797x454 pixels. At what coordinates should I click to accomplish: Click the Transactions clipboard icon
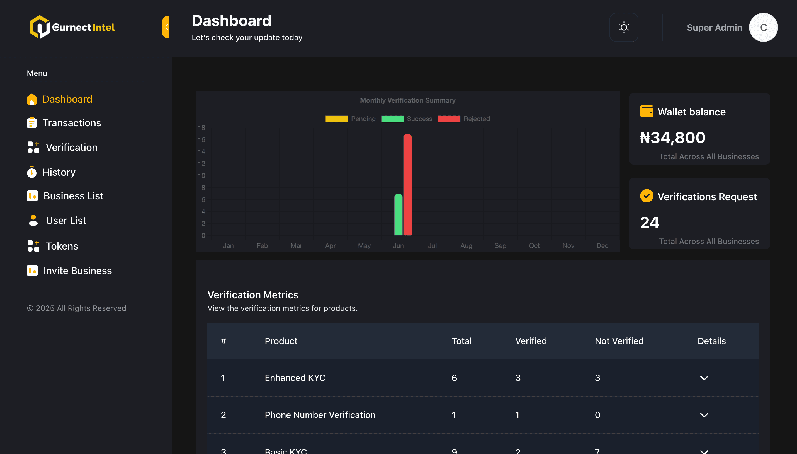tap(31, 123)
